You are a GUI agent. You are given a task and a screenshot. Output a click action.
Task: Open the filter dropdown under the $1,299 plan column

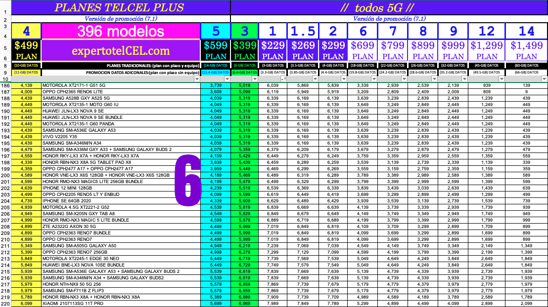(x=502, y=79)
